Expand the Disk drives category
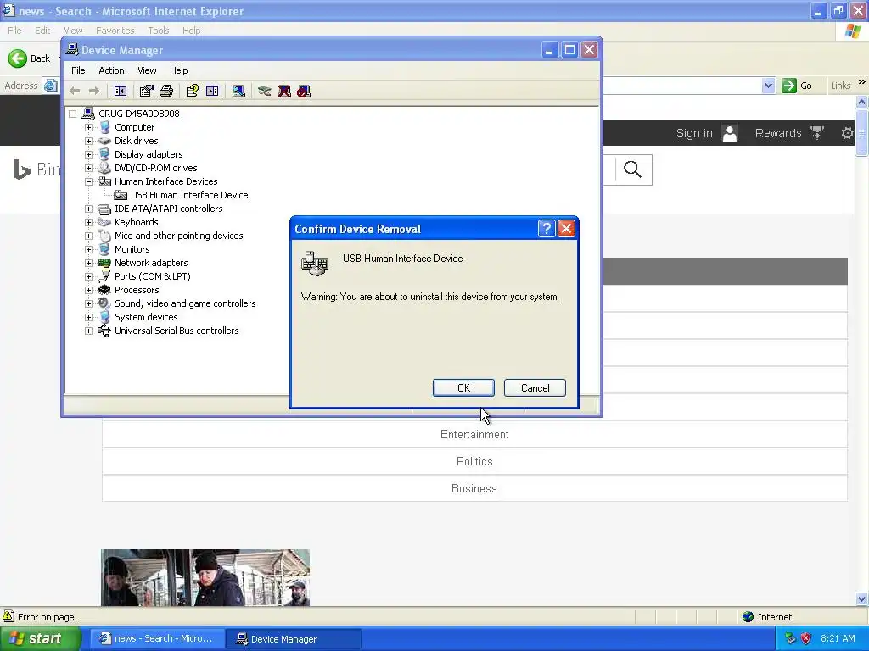 point(88,141)
